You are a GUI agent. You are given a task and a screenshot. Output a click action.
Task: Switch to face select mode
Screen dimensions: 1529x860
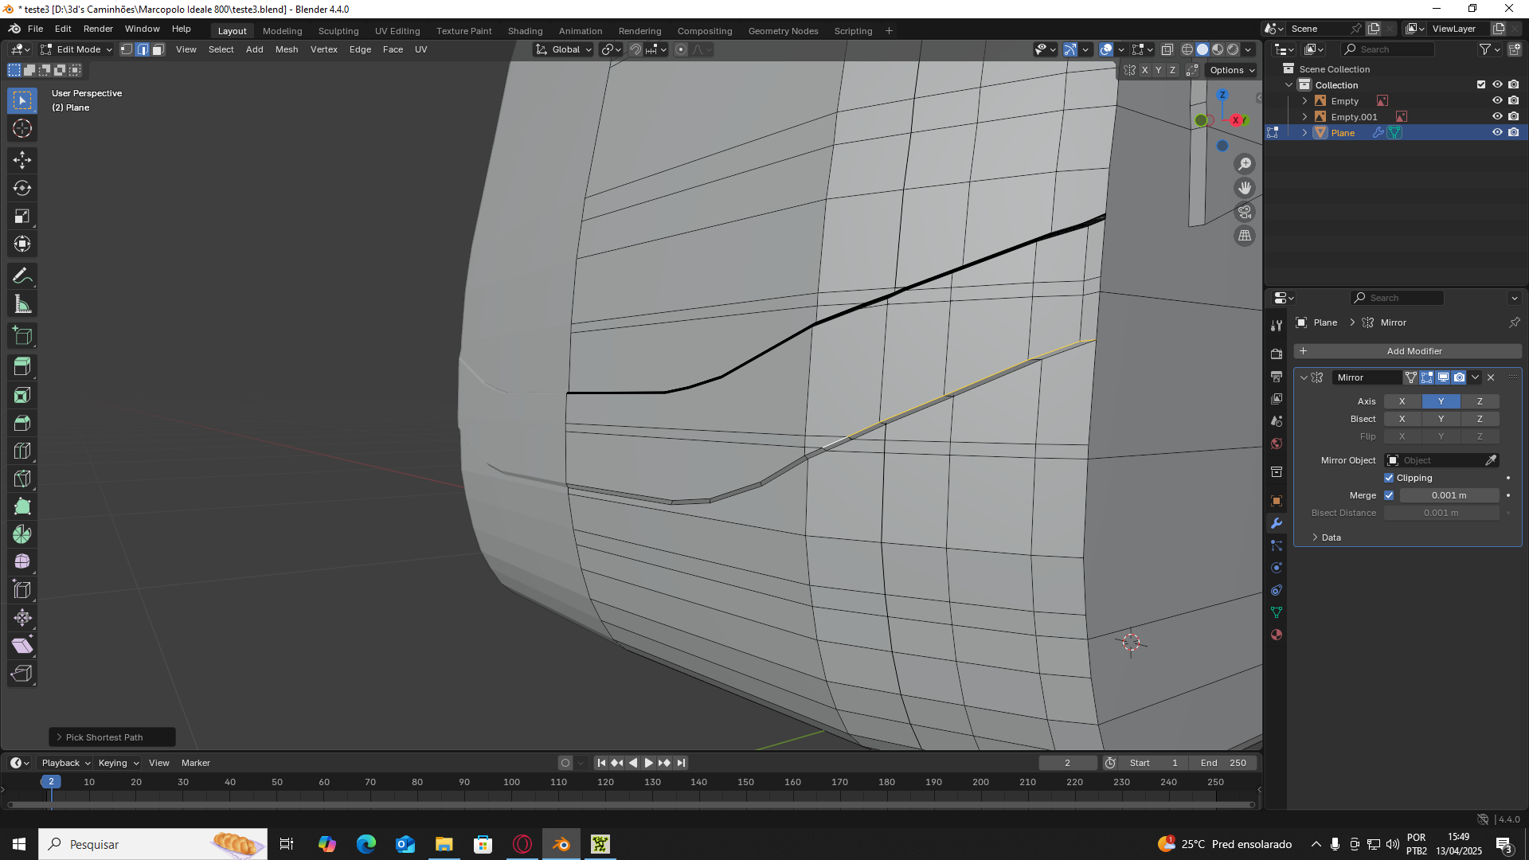pos(158,49)
